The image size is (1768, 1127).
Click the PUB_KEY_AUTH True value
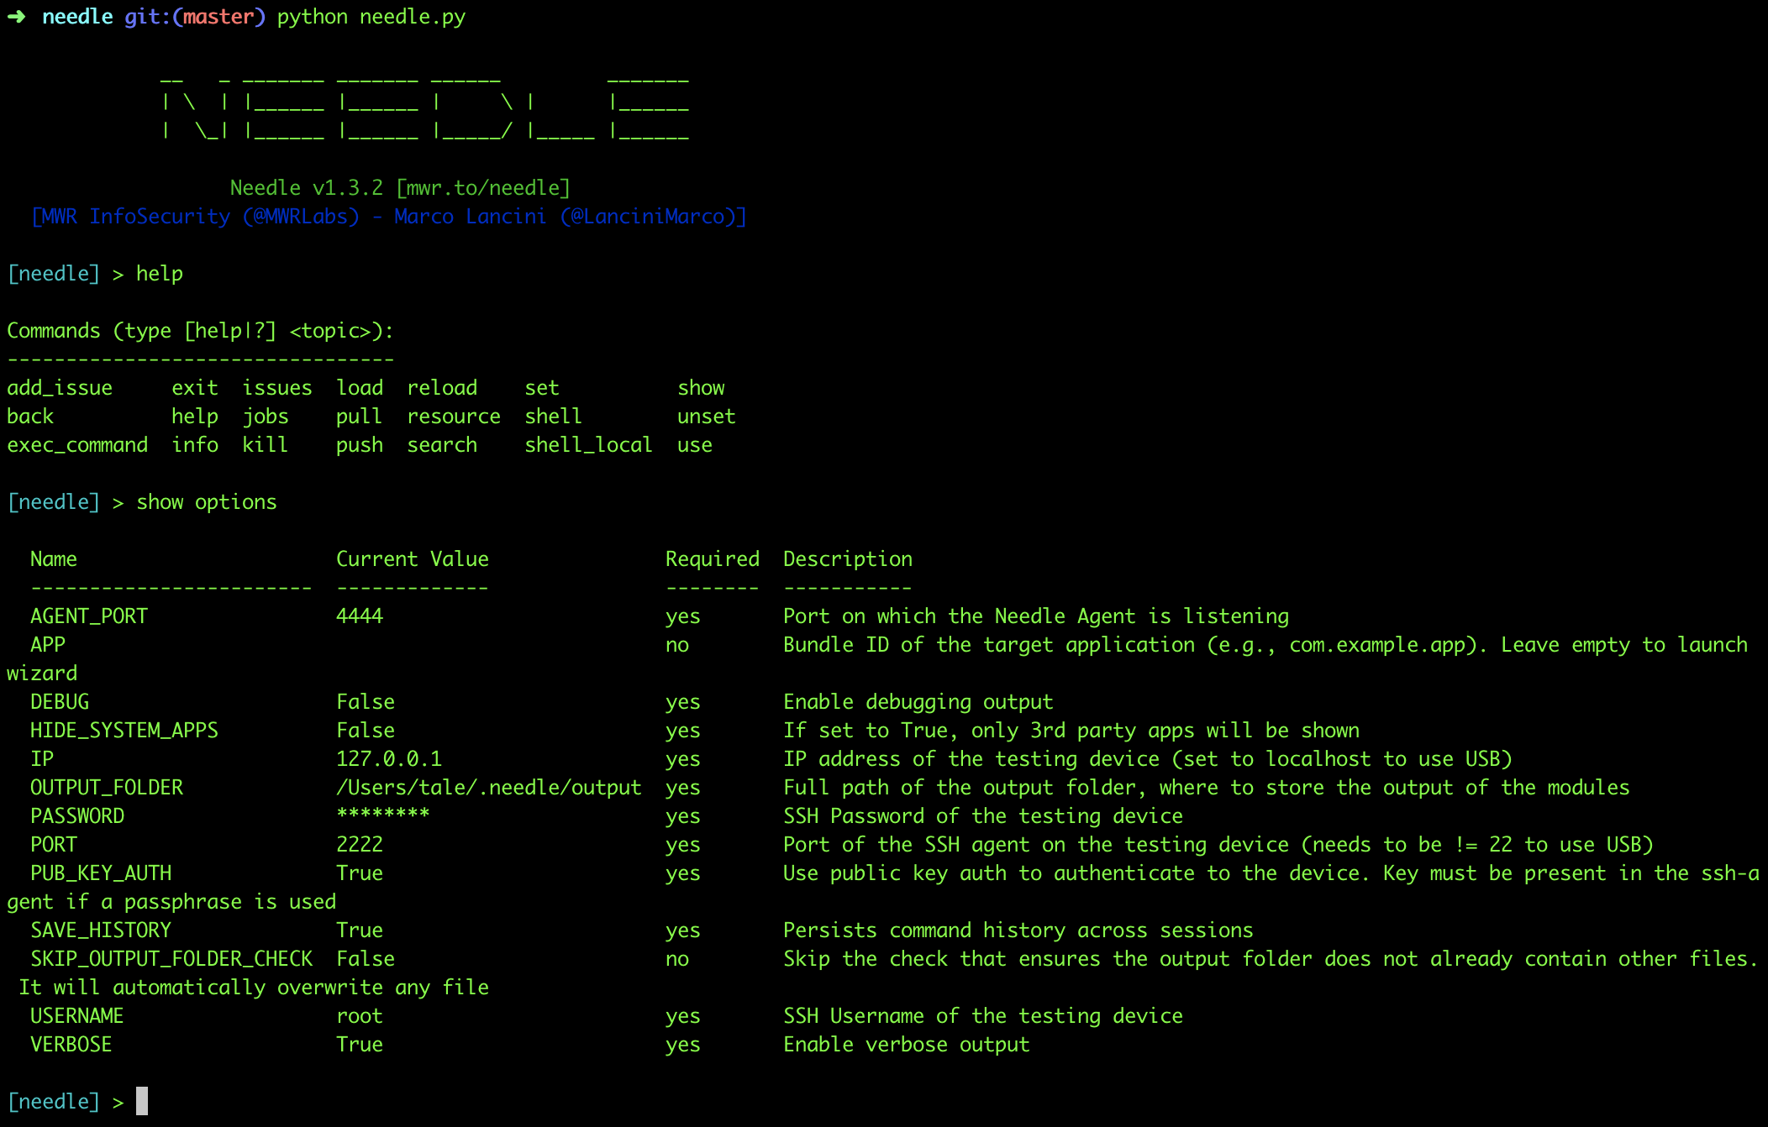point(360,873)
